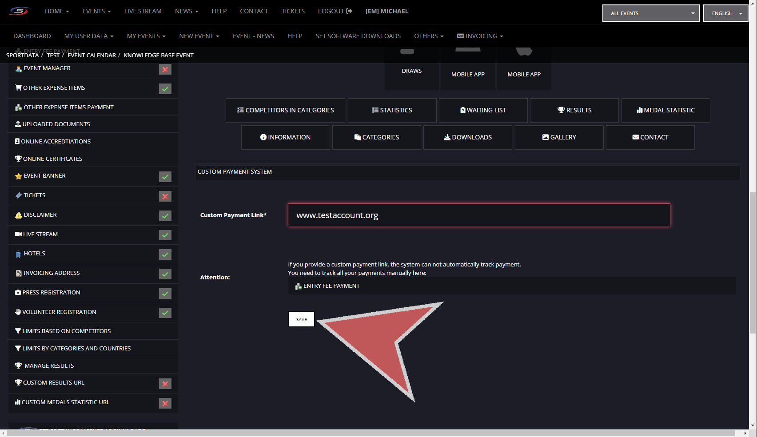Click the Event Banner star icon
757x437 pixels.
[19, 176]
